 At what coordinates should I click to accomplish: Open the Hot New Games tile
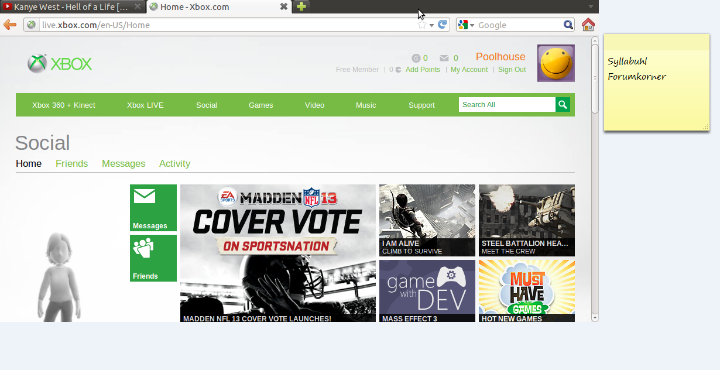coord(527,291)
